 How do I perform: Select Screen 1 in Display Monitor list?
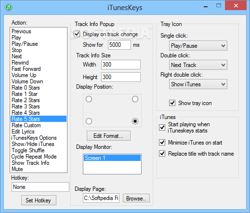[x=112, y=158]
